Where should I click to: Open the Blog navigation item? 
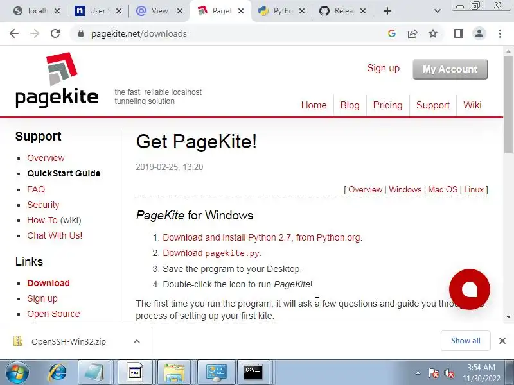coord(350,105)
